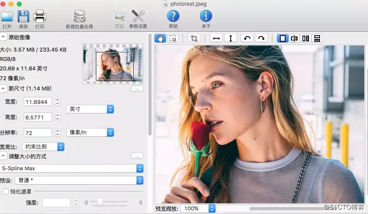Screen dimensions: 368x214
Task: Switch to stacked top-bottom preview view
Action: tap(317, 38)
